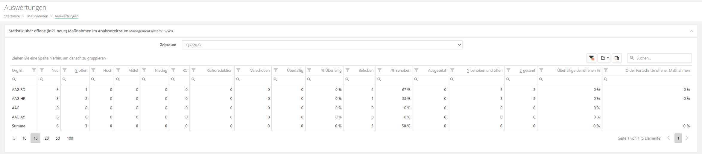Click filter funnel in the Überfällig column
702x154 pixels.
pyautogui.click(x=276, y=70)
